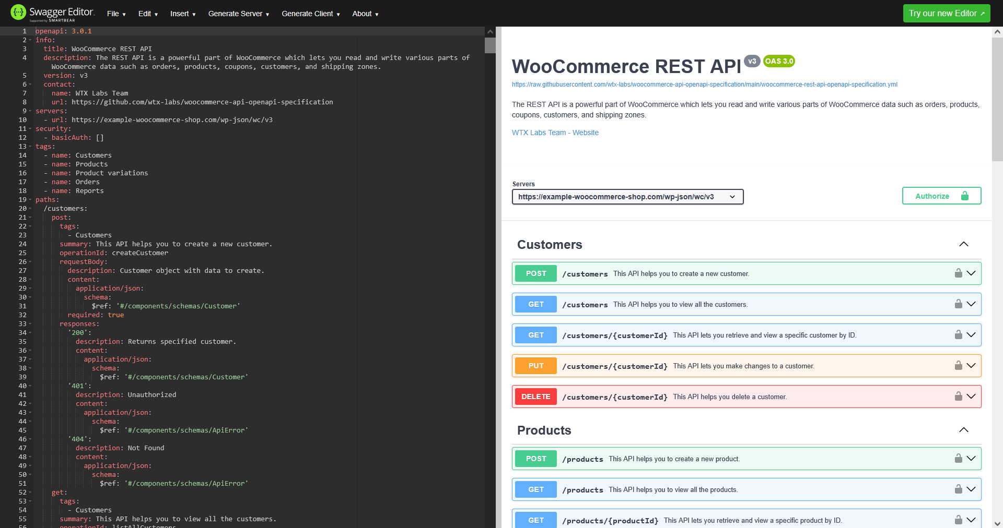Click the code editor scrollbar up arrow
The width and height of the screenshot is (1003, 528).
490,31
